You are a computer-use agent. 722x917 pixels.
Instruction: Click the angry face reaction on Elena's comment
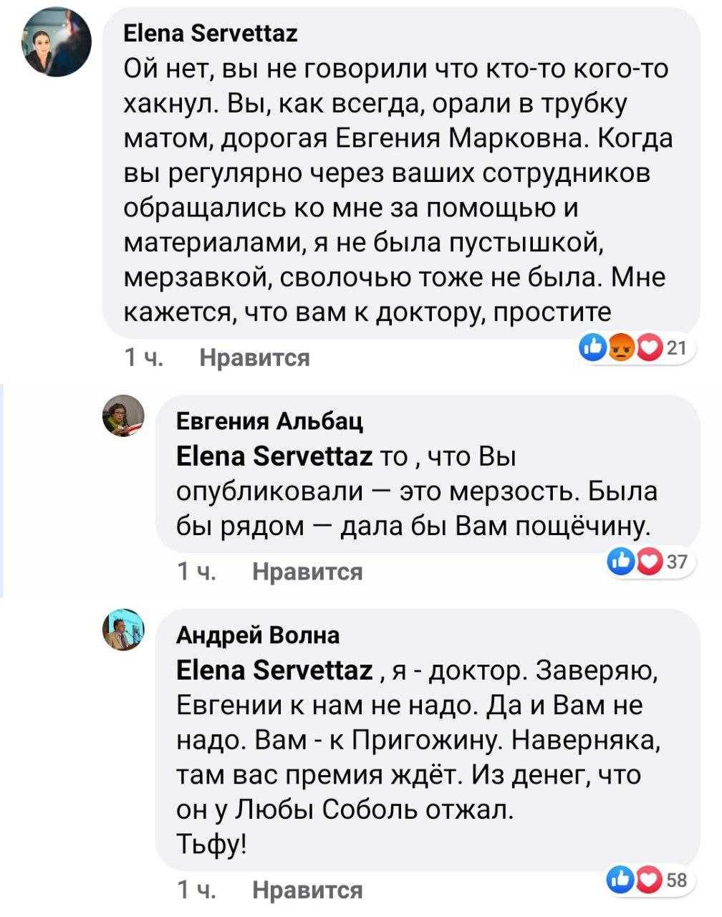coord(622,349)
